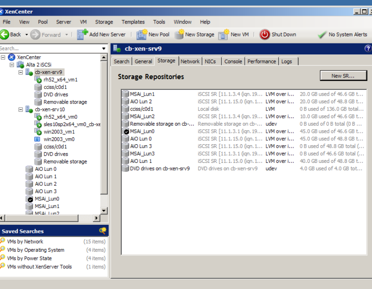Collapse the cb-xen-srv10 tree node
This screenshot has width=372, height=289.
[x=20, y=109]
